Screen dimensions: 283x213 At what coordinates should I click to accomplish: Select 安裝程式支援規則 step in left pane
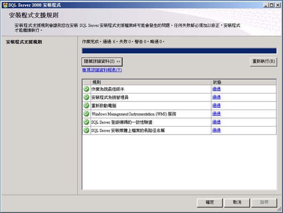click(x=24, y=42)
